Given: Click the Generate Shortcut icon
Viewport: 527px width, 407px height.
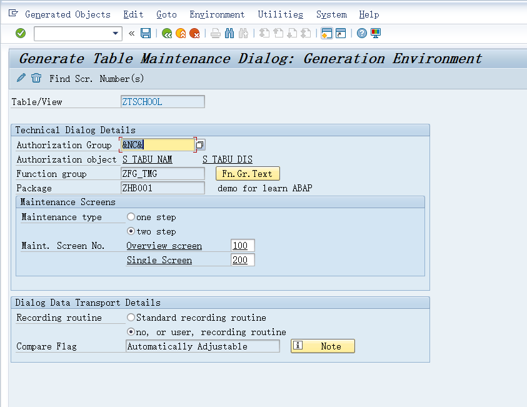Looking at the screenshot, I should 341,33.
